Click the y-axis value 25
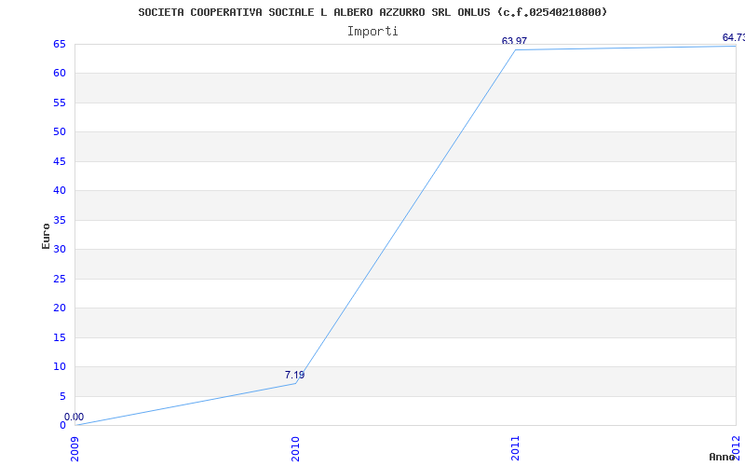The height and width of the screenshot is (466, 745). tap(60, 279)
